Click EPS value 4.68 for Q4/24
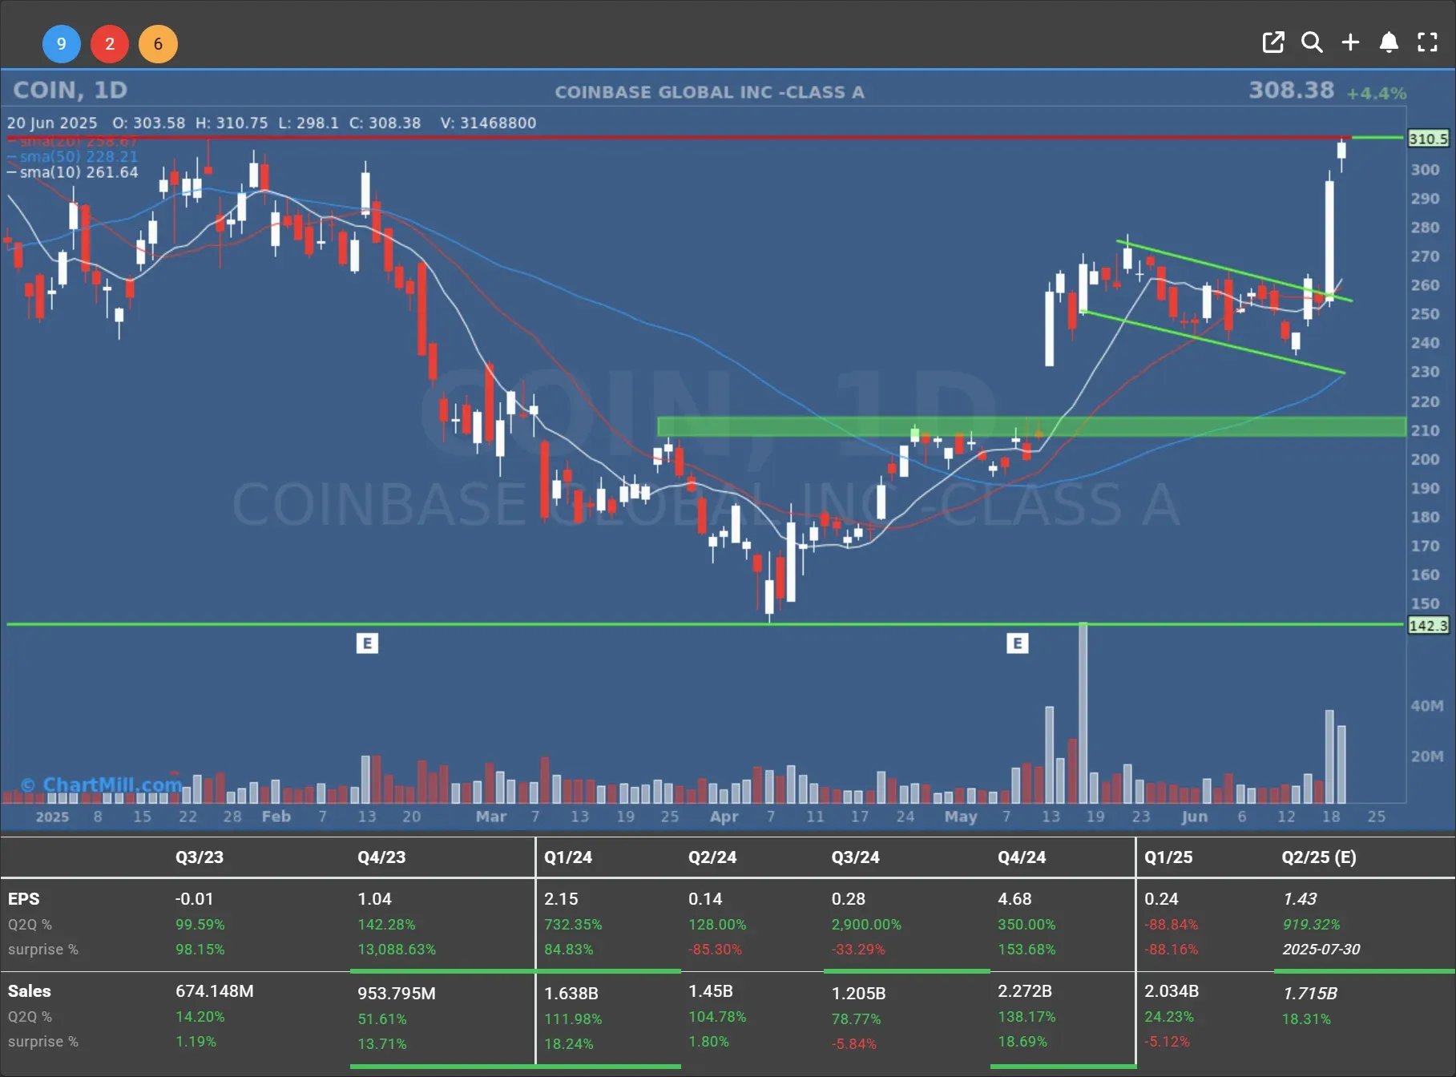 [1014, 899]
